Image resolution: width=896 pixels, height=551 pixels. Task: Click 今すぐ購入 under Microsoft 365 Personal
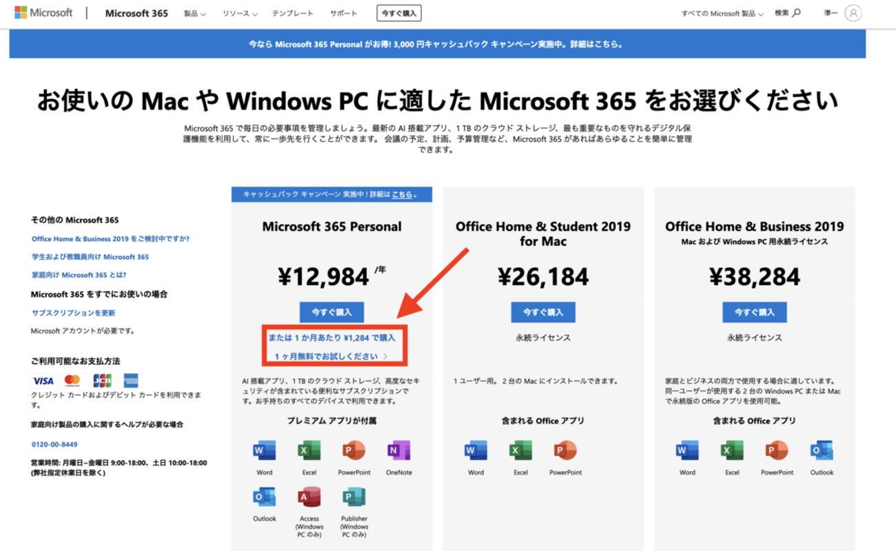[332, 312]
